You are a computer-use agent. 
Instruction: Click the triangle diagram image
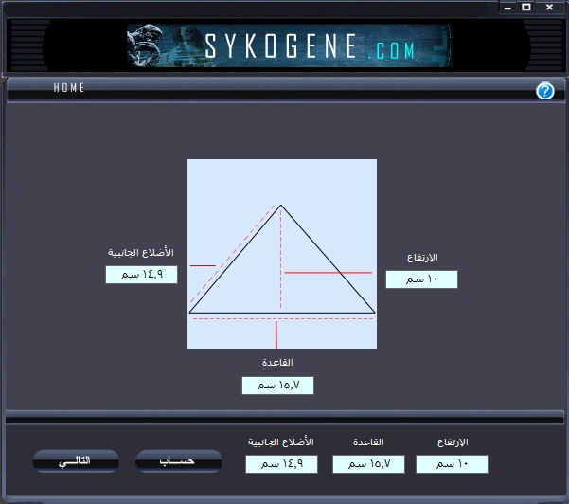[x=281, y=253]
